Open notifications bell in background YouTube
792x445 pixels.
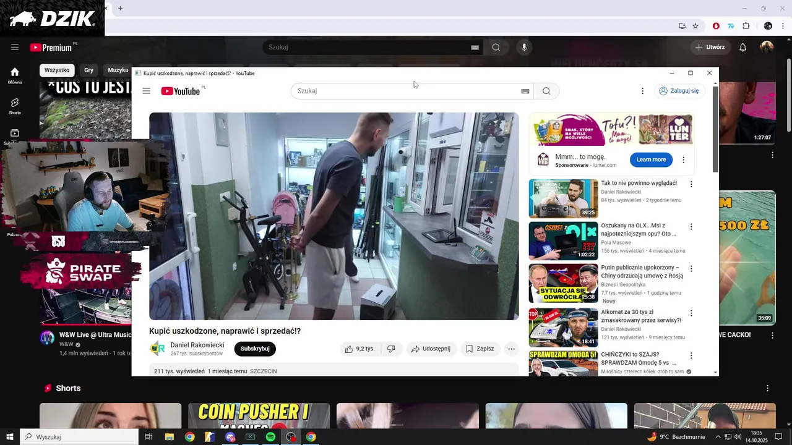pyautogui.click(x=743, y=48)
